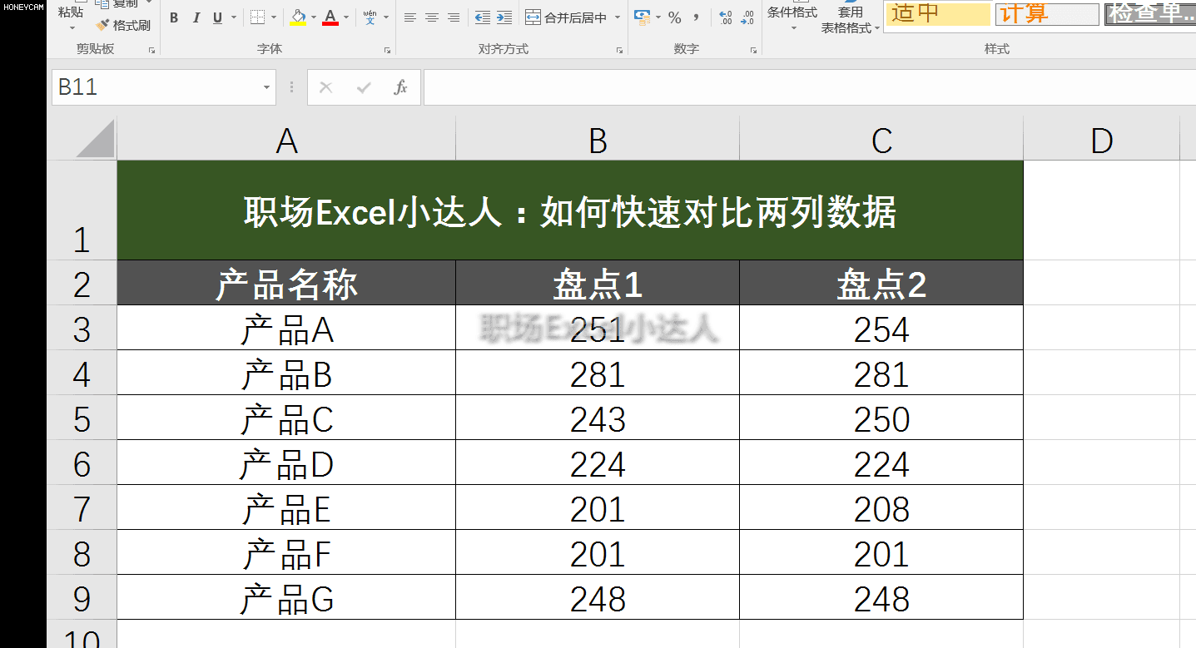This screenshot has width=1196, height=648.
Task: Select cell with value 254
Action: coord(881,329)
